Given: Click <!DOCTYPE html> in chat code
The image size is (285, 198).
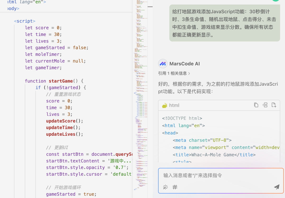Looking at the screenshot, I should tap(182, 118).
